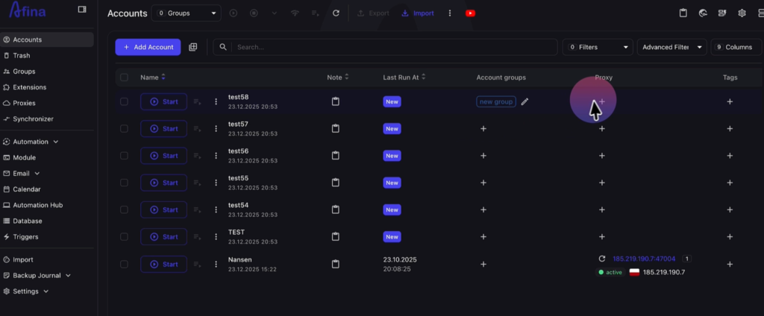Tick the TEST row checkbox
The height and width of the screenshot is (316, 764).
tap(124, 237)
